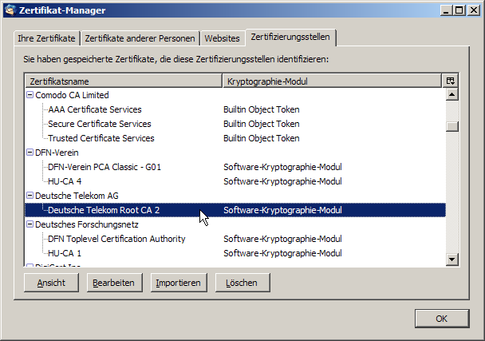Select DFN Toplevel Certification Authority certificate

tap(116, 239)
